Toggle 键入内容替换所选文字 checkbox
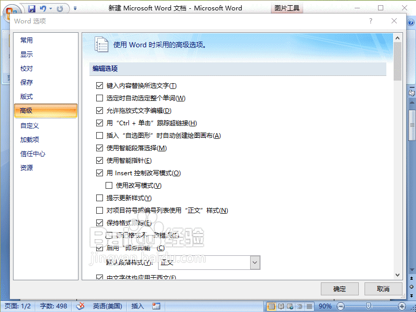 (x=99, y=86)
